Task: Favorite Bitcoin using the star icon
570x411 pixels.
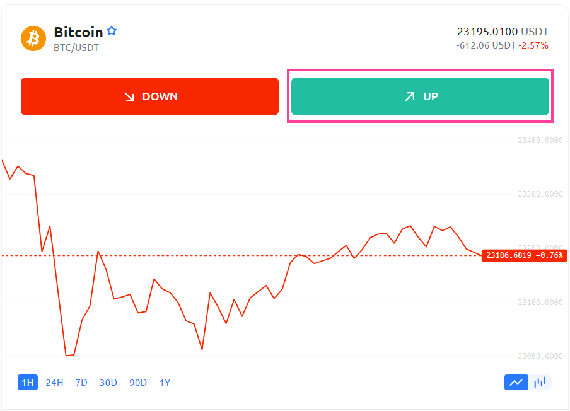Action: tap(112, 30)
